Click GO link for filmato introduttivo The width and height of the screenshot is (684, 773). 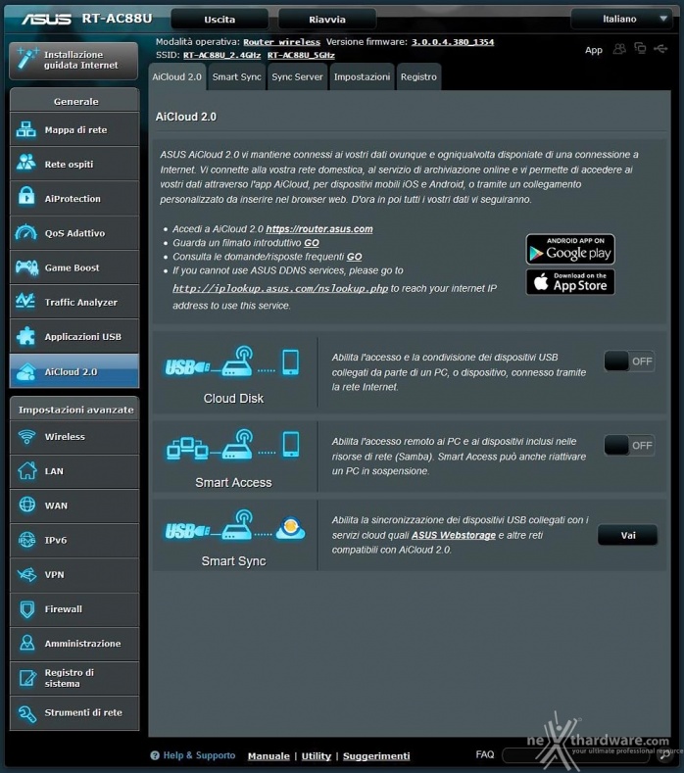pos(312,243)
